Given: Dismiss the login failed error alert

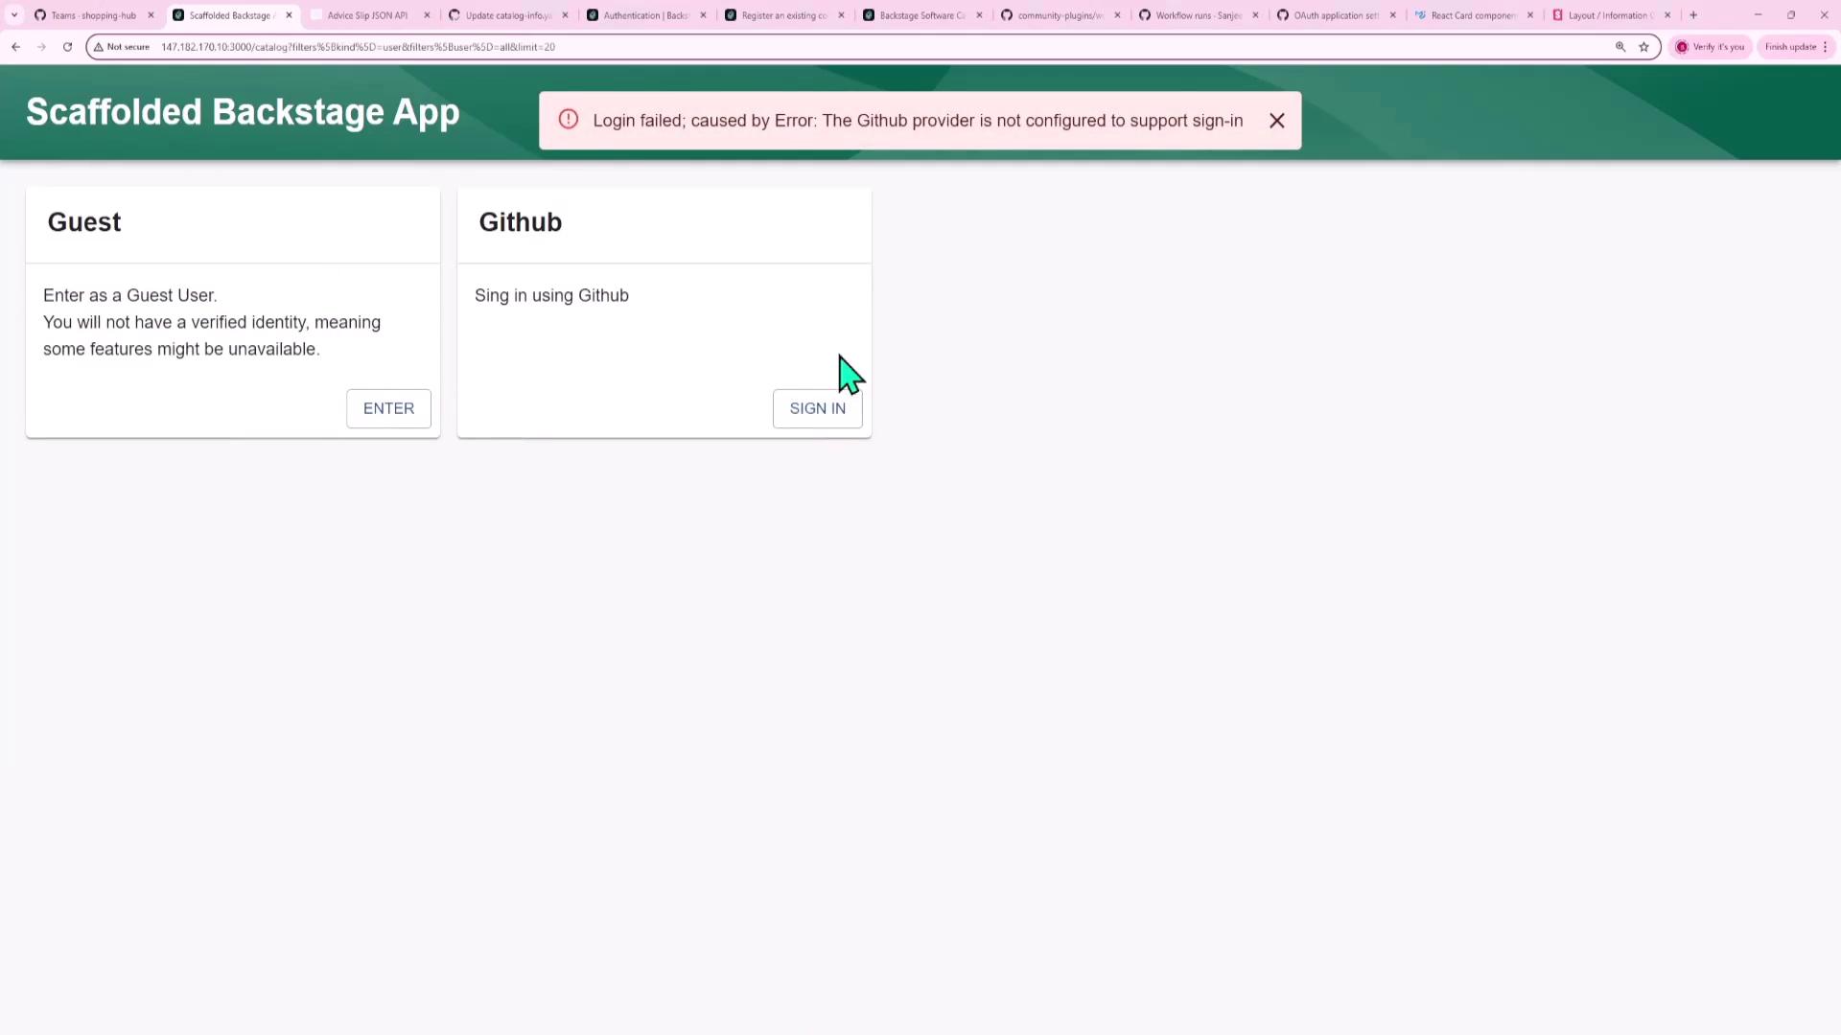Looking at the screenshot, I should 1276,121.
